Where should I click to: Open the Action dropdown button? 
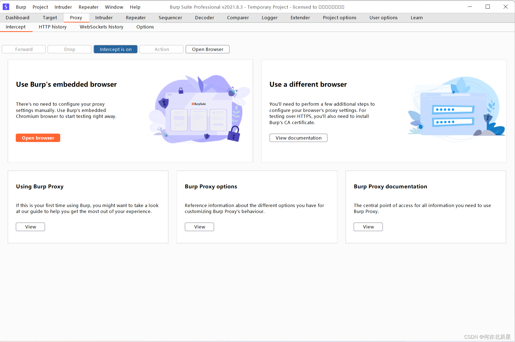pyautogui.click(x=161, y=49)
